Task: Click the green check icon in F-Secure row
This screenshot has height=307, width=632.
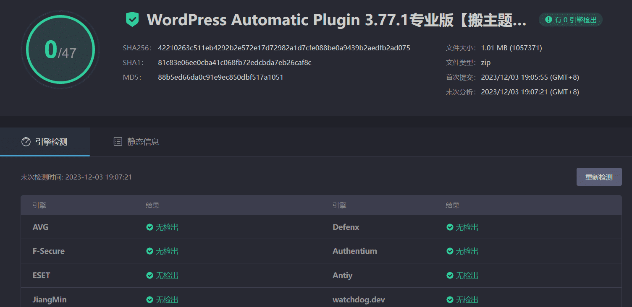Action: point(149,251)
